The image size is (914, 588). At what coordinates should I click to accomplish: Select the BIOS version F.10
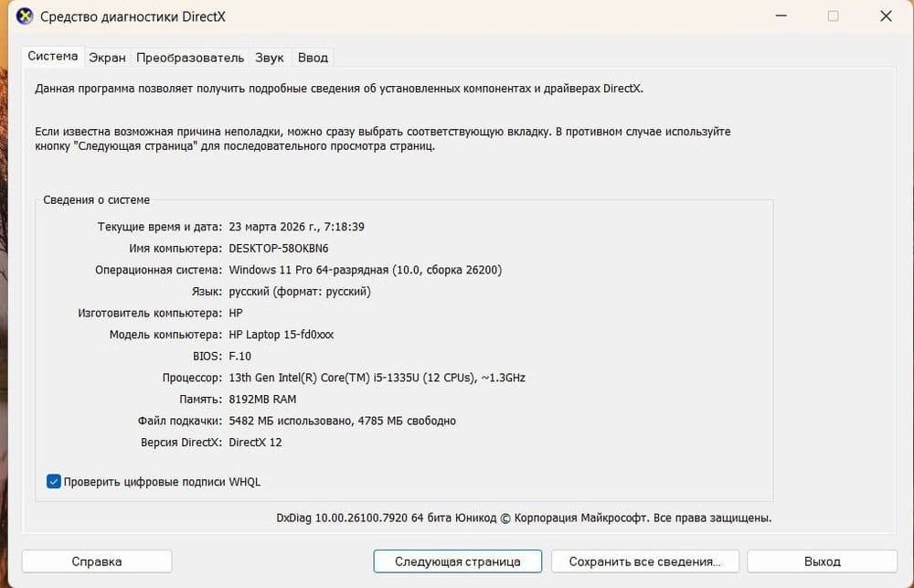240,357
